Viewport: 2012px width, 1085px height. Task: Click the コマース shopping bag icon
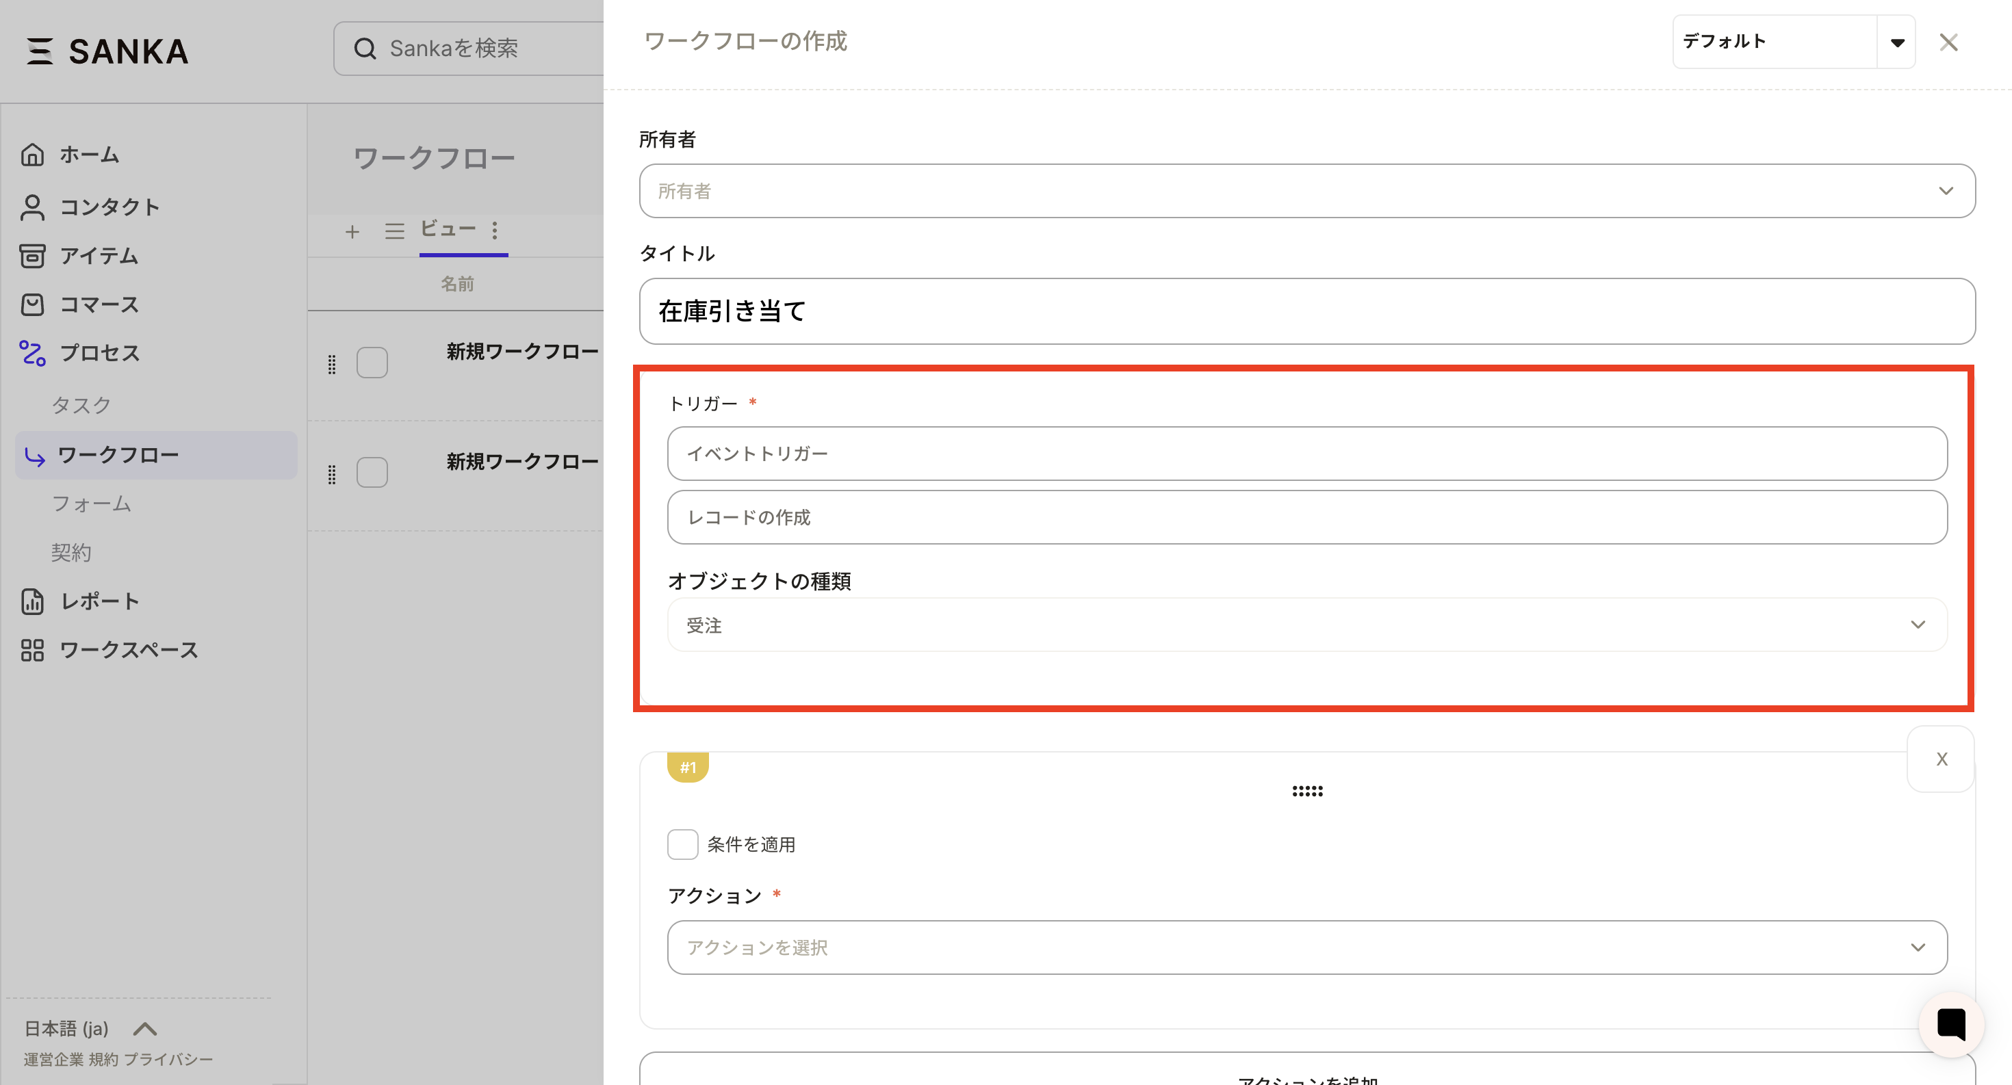(x=32, y=304)
